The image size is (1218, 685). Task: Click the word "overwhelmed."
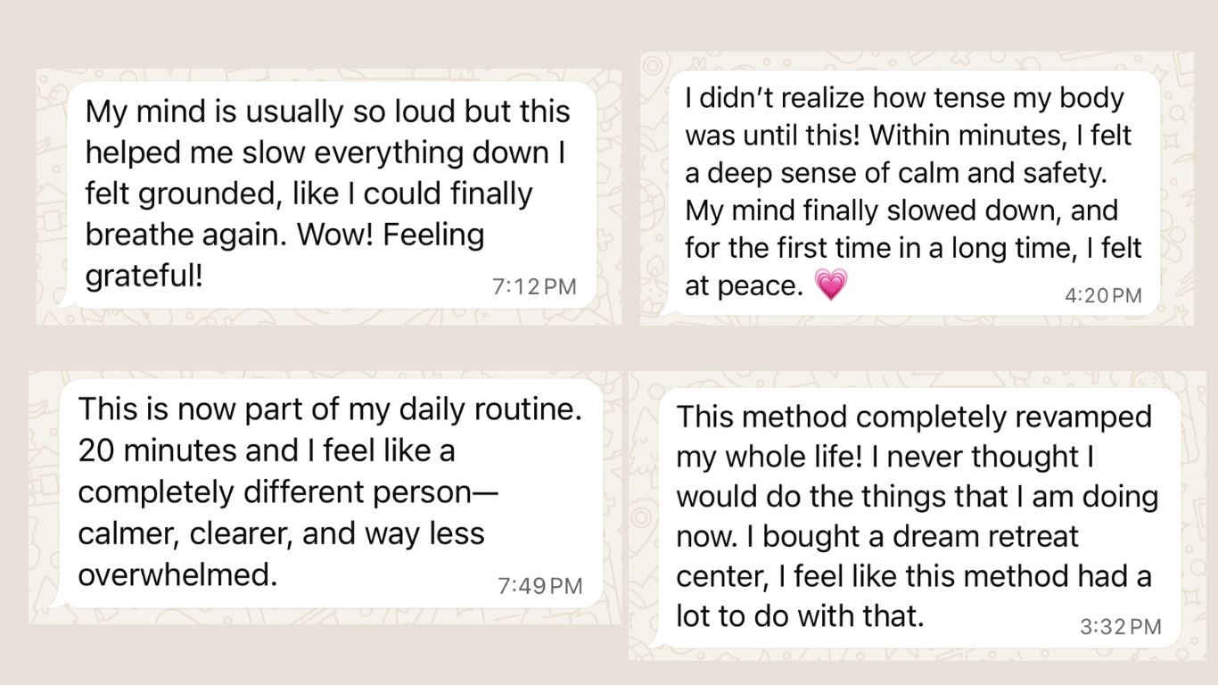pyautogui.click(x=177, y=574)
